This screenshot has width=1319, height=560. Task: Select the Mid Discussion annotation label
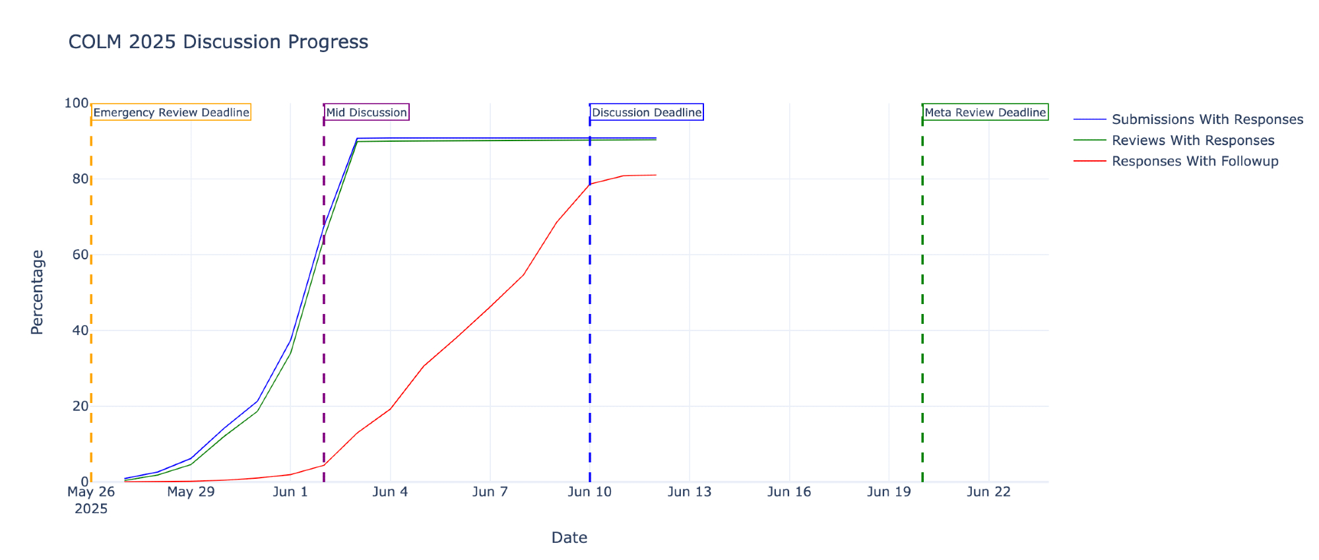coord(366,112)
